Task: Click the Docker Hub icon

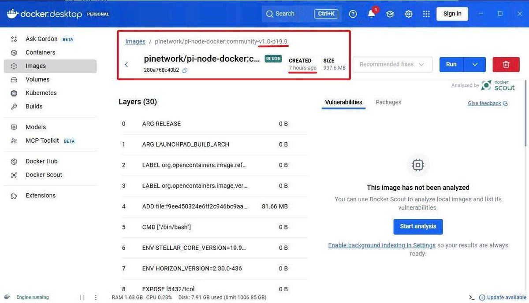Action: (14, 161)
